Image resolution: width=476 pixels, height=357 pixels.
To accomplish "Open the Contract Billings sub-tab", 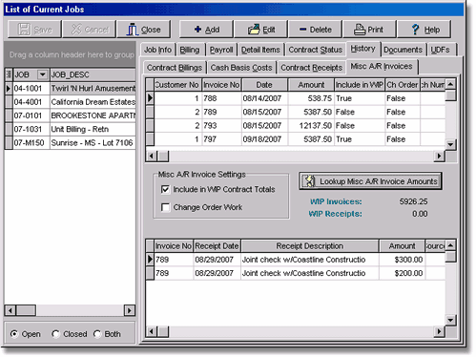I will click(175, 68).
